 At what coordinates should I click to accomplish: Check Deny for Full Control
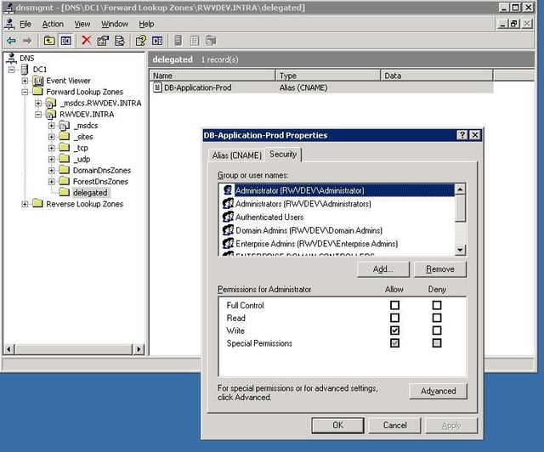tap(437, 305)
